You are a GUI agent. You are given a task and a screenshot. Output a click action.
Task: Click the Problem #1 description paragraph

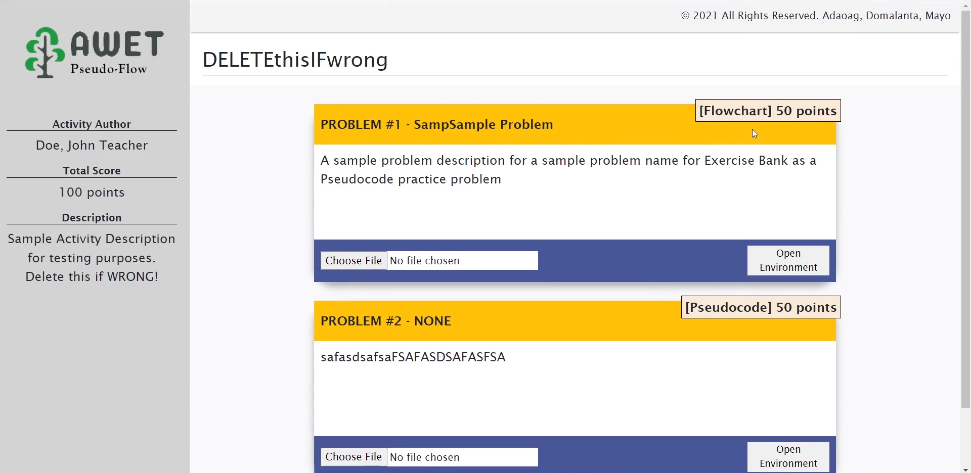coord(568,170)
